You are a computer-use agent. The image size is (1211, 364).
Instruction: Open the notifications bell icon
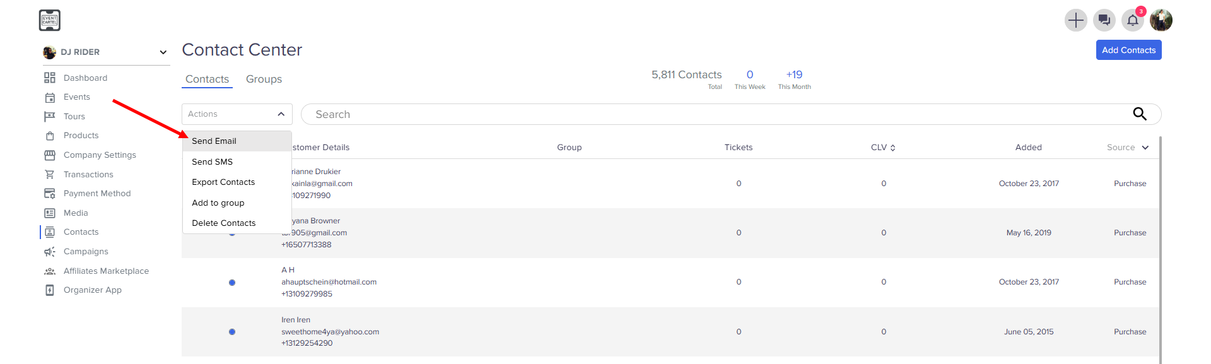[1133, 20]
